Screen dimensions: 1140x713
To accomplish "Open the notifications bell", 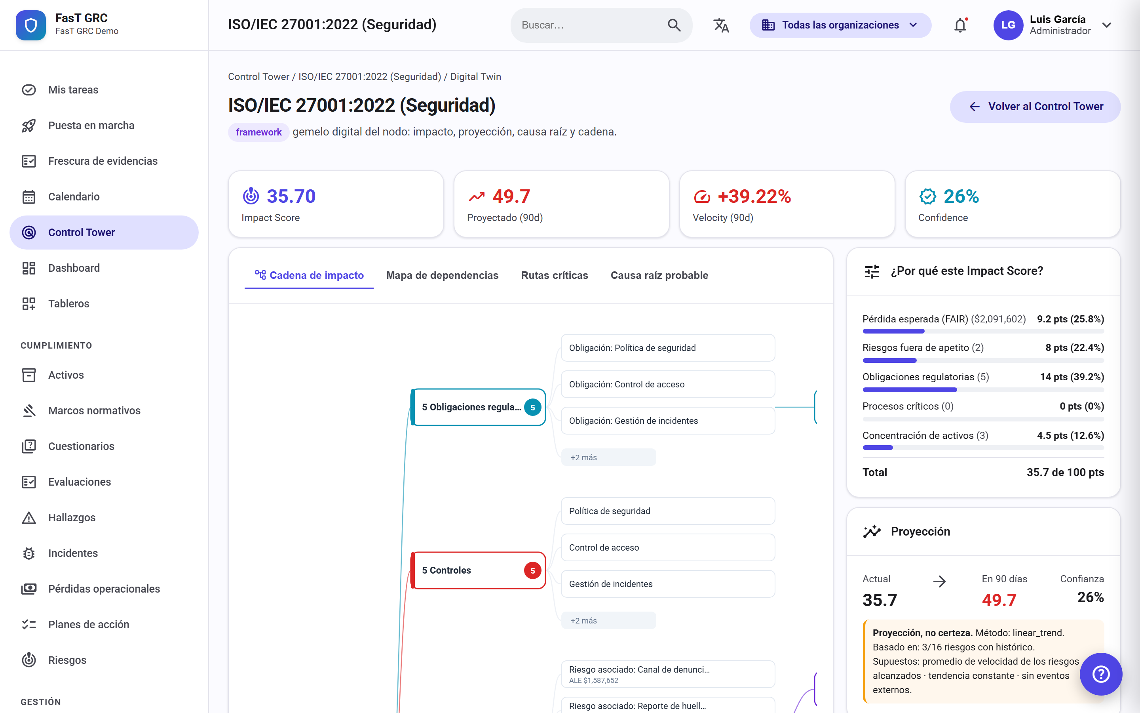I will (960, 25).
